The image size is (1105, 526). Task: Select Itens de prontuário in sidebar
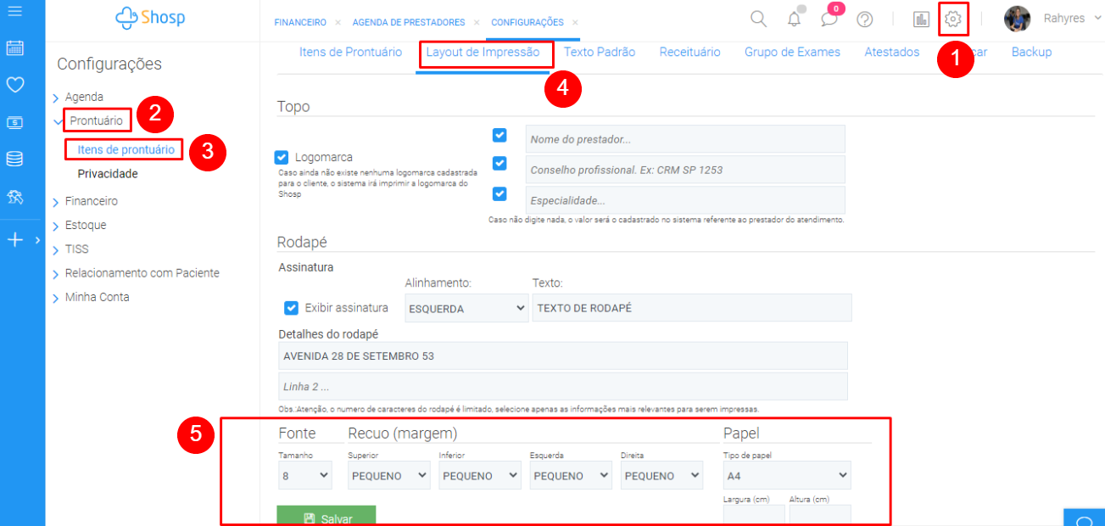point(126,150)
